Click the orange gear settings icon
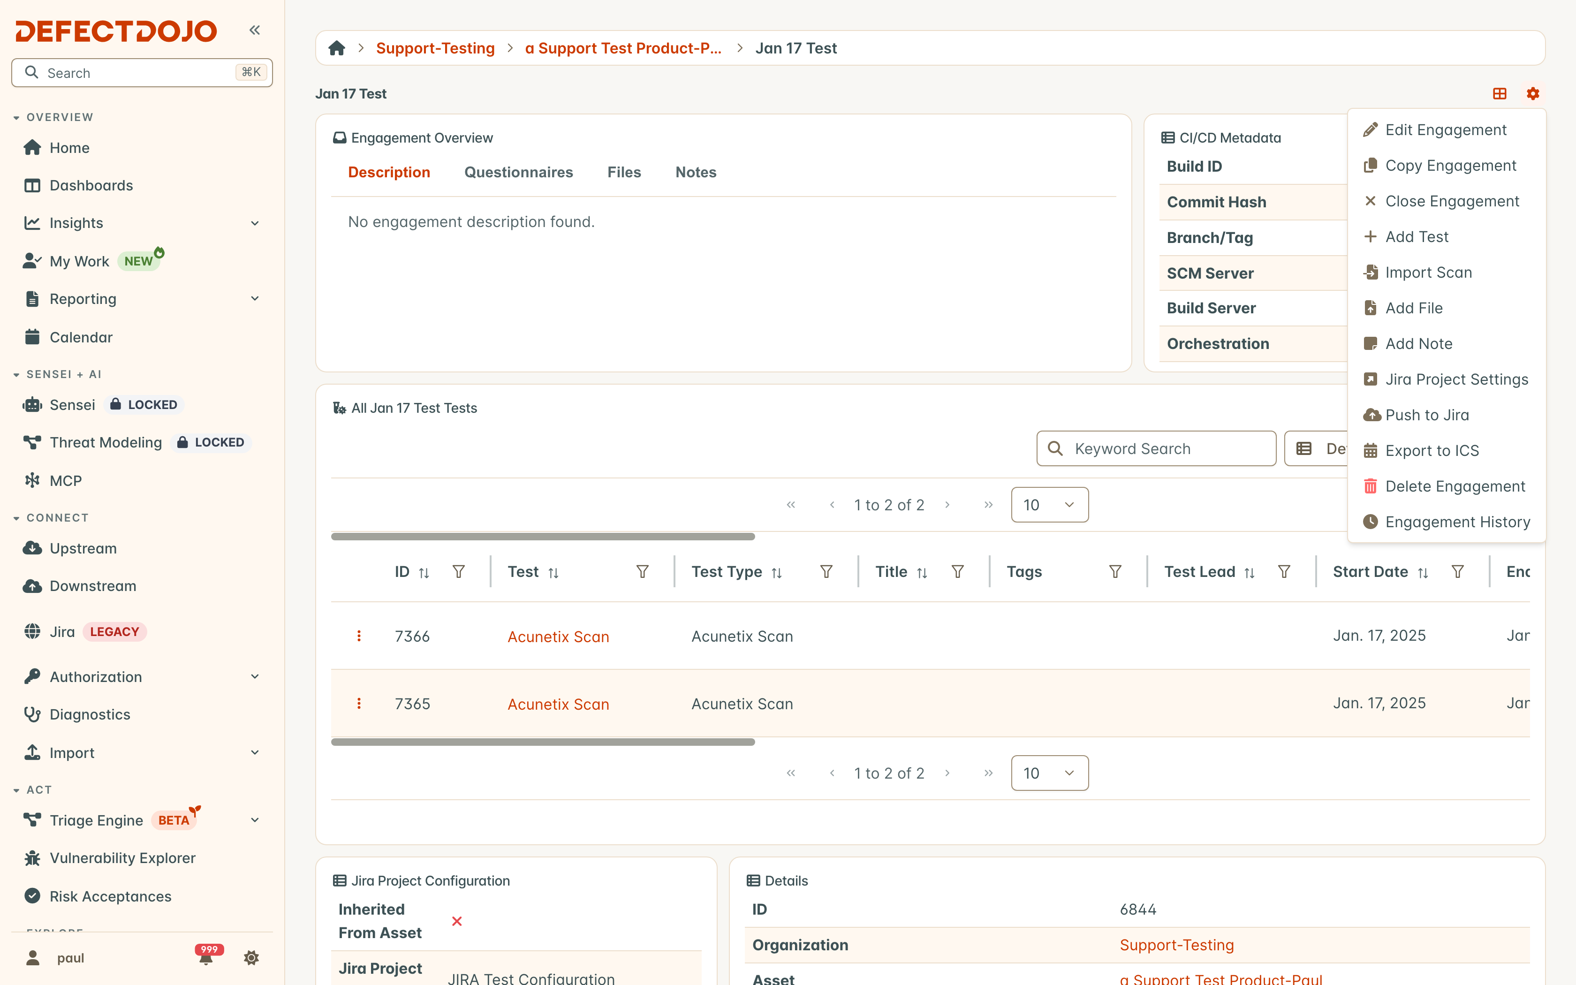 [x=1533, y=94]
